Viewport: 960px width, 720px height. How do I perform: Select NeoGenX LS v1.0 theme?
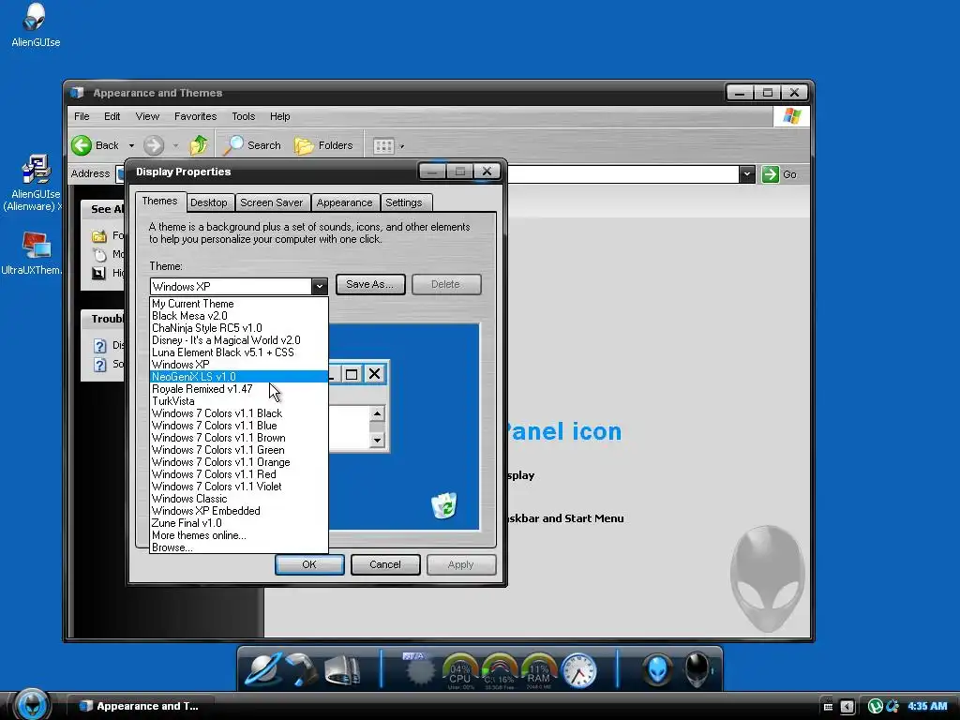tap(239, 377)
